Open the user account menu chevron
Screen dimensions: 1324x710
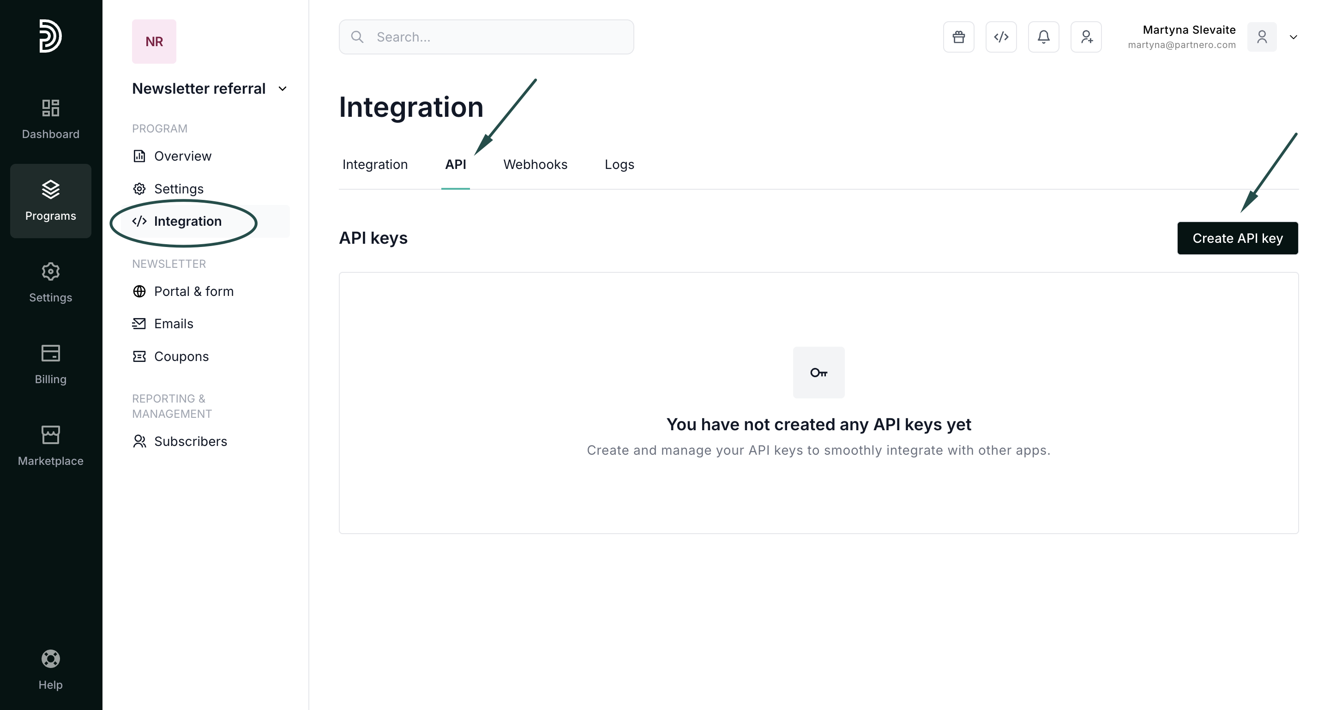coord(1293,37)
